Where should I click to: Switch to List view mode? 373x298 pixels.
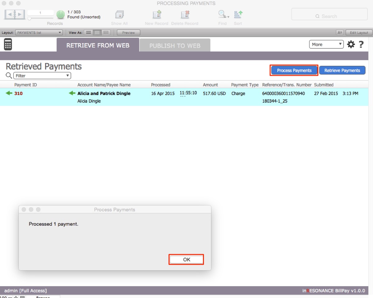(x=97, y=33)
